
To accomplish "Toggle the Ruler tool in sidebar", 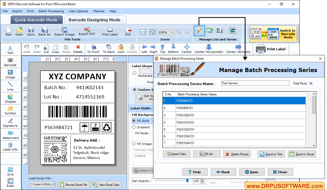I will (x=10, y=182).
